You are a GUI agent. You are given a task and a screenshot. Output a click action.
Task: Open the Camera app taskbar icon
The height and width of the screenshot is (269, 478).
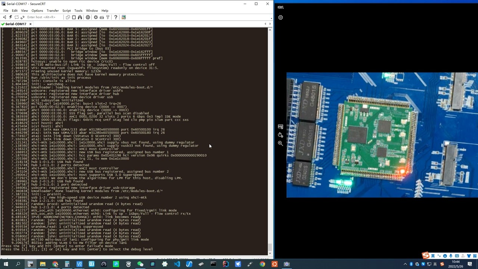tap(287, 264)
